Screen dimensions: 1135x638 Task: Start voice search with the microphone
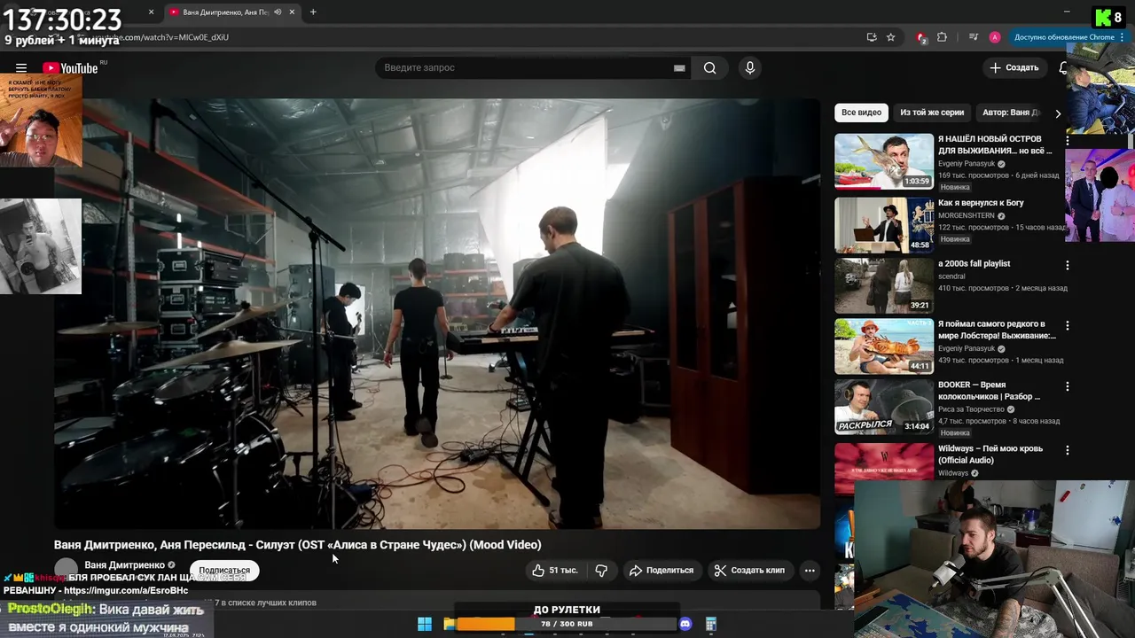click(x=750, y=68)
